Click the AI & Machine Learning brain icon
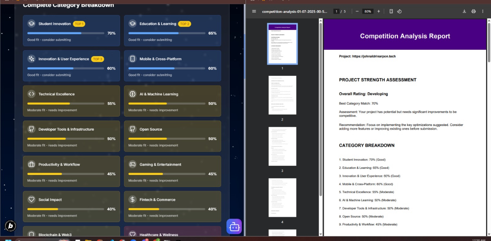 click(132, 94)
